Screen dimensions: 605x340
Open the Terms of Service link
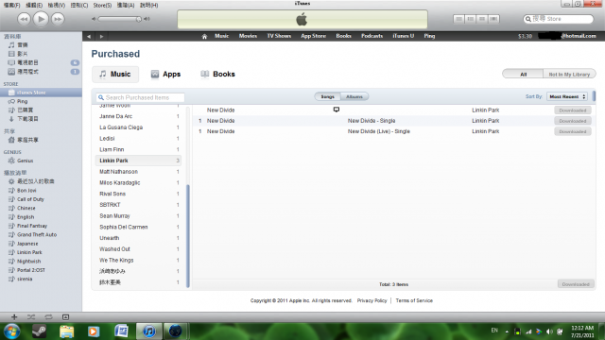414,300
